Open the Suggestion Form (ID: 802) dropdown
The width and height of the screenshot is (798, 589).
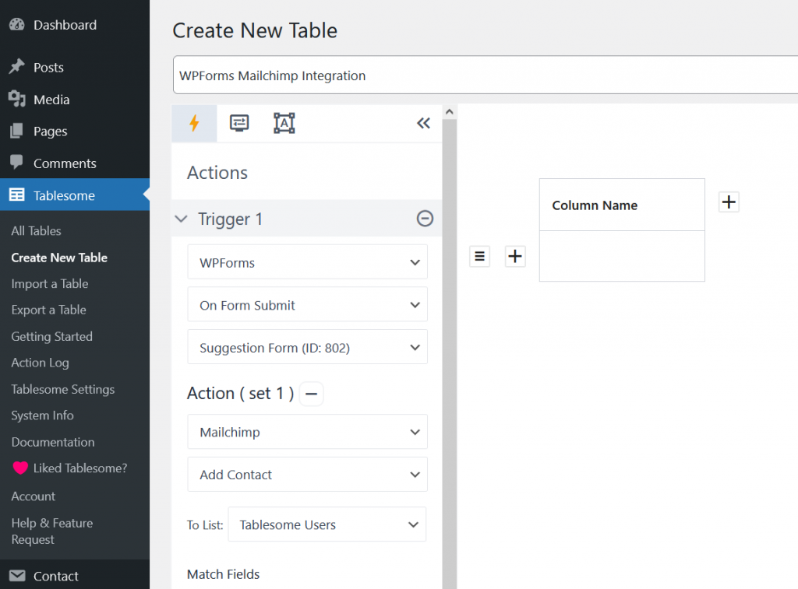(307, 348)
